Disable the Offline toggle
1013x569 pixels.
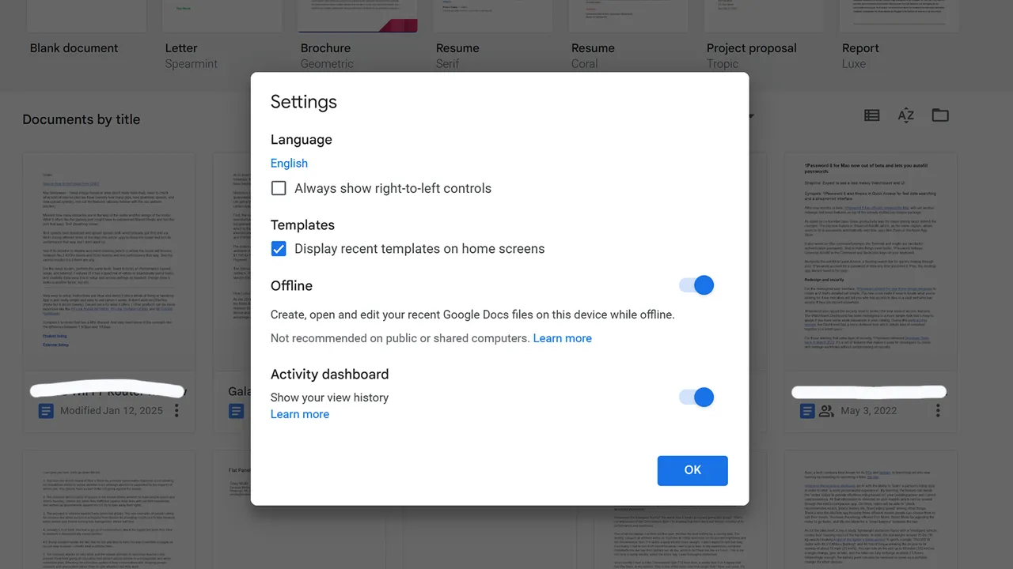point(695,285)
